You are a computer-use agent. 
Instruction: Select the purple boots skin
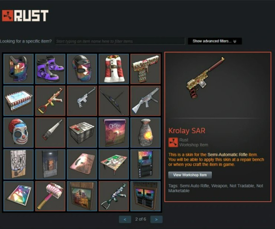coord(50,69)
